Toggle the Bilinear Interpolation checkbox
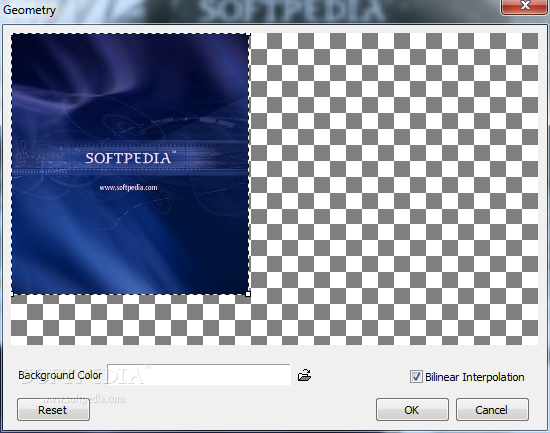The image size is (550, 433). [x=416, y=377]
